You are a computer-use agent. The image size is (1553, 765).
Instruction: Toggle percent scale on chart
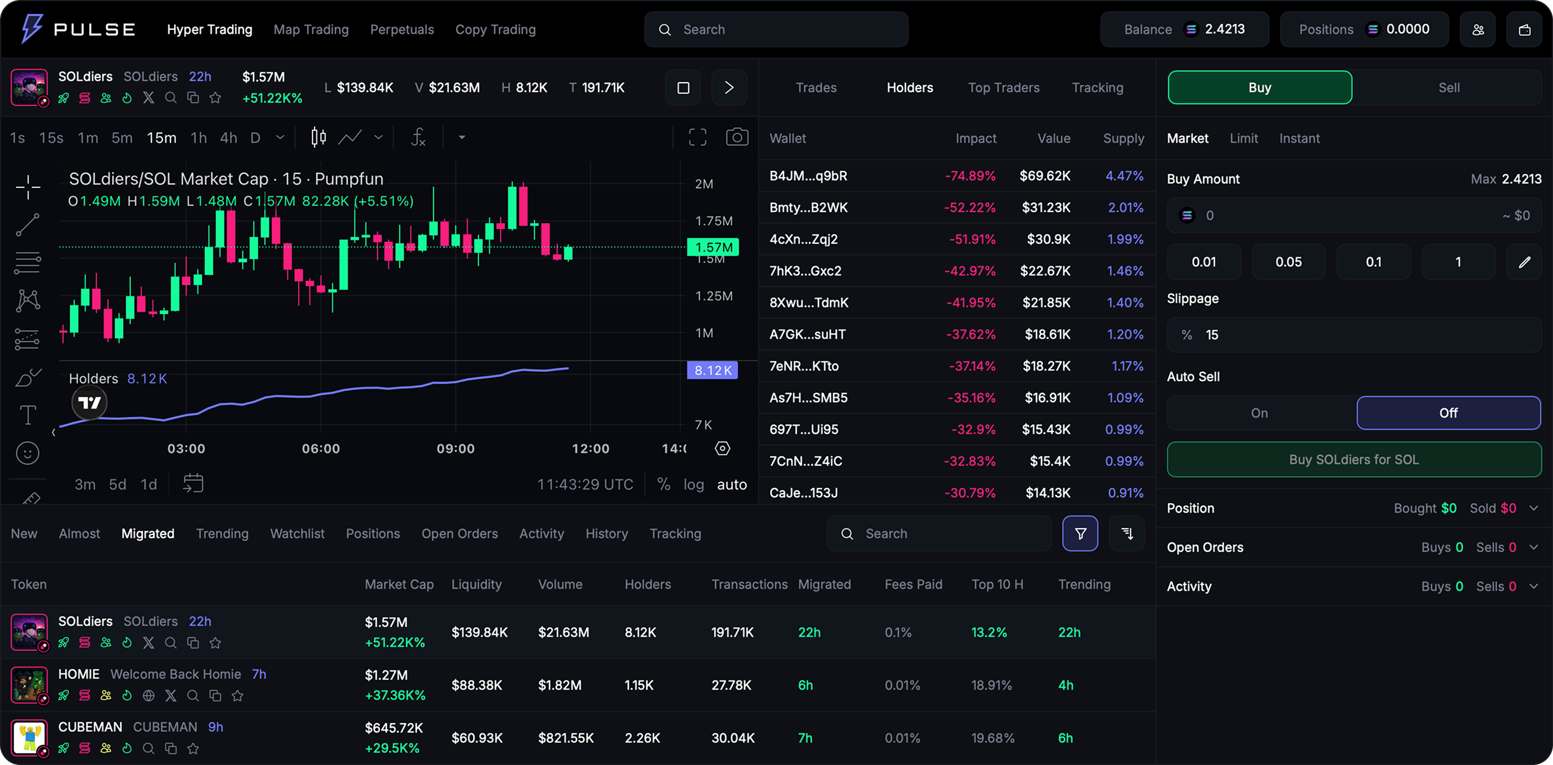coord(664,485)
